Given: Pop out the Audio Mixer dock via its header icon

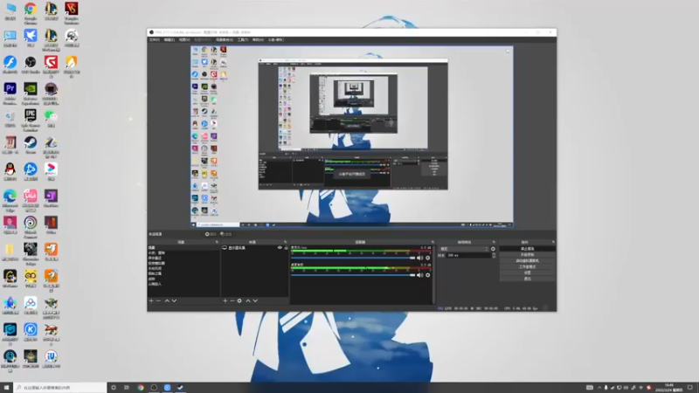Looking at the screenshot, I should [433, 242].
